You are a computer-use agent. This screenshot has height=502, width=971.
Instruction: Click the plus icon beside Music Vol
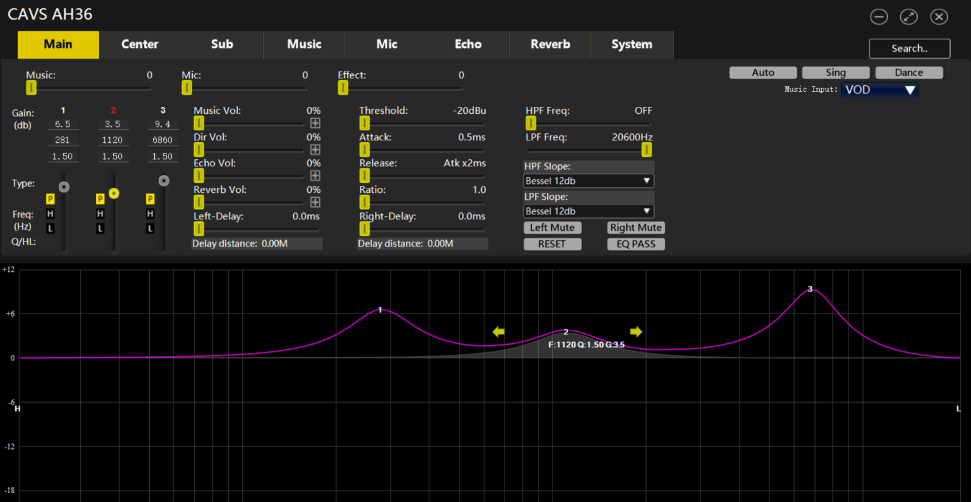[x=315, y=123]
